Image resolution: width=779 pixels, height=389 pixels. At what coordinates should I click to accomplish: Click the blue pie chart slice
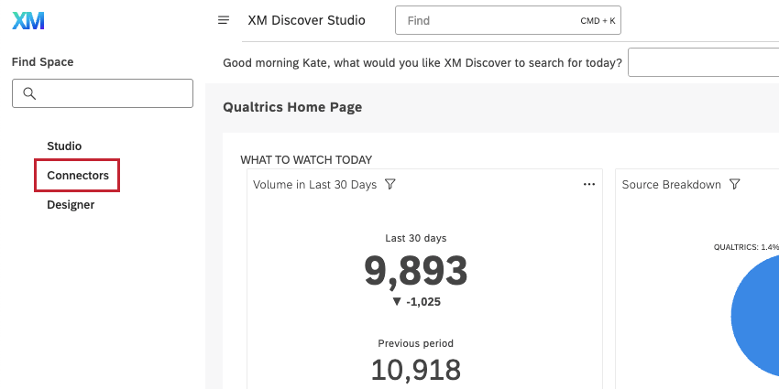(x=755, y=316)
